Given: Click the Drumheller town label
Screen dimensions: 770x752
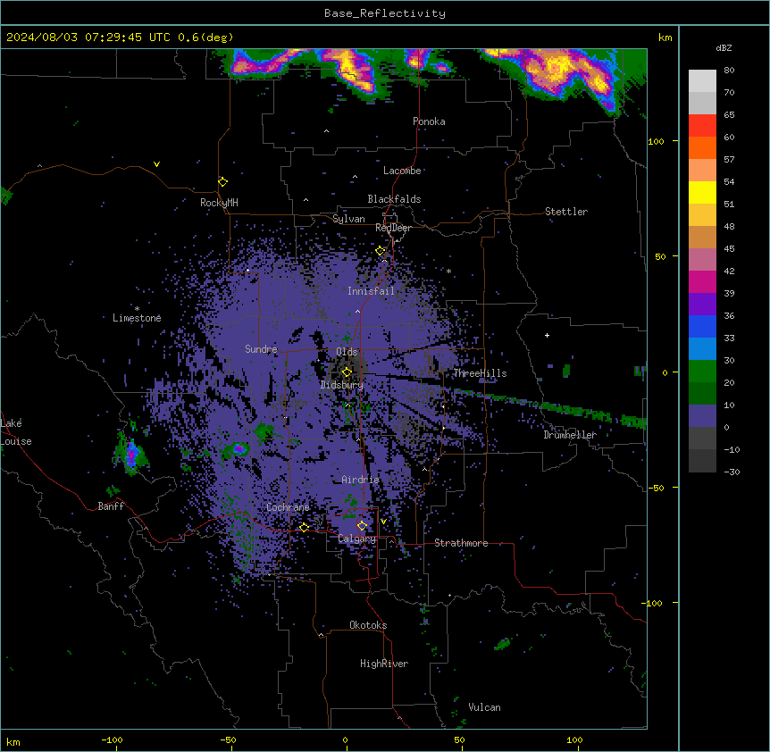Looking at the screenshot, I should click(x=570, y=435).
